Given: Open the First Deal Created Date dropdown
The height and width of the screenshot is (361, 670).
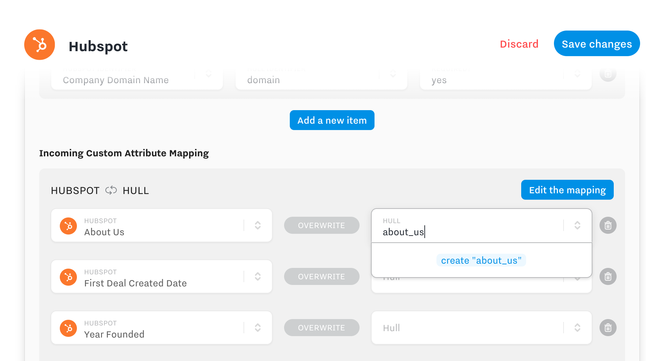Looking at the screenshot, I should click(258, 276).
